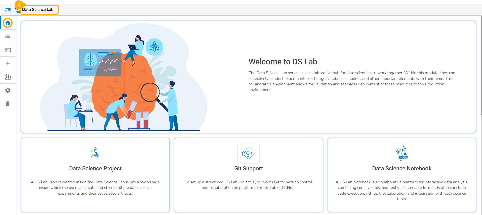Open the Data Science Notebook heading
The image size is (482, 215).
tap(402, 168)
